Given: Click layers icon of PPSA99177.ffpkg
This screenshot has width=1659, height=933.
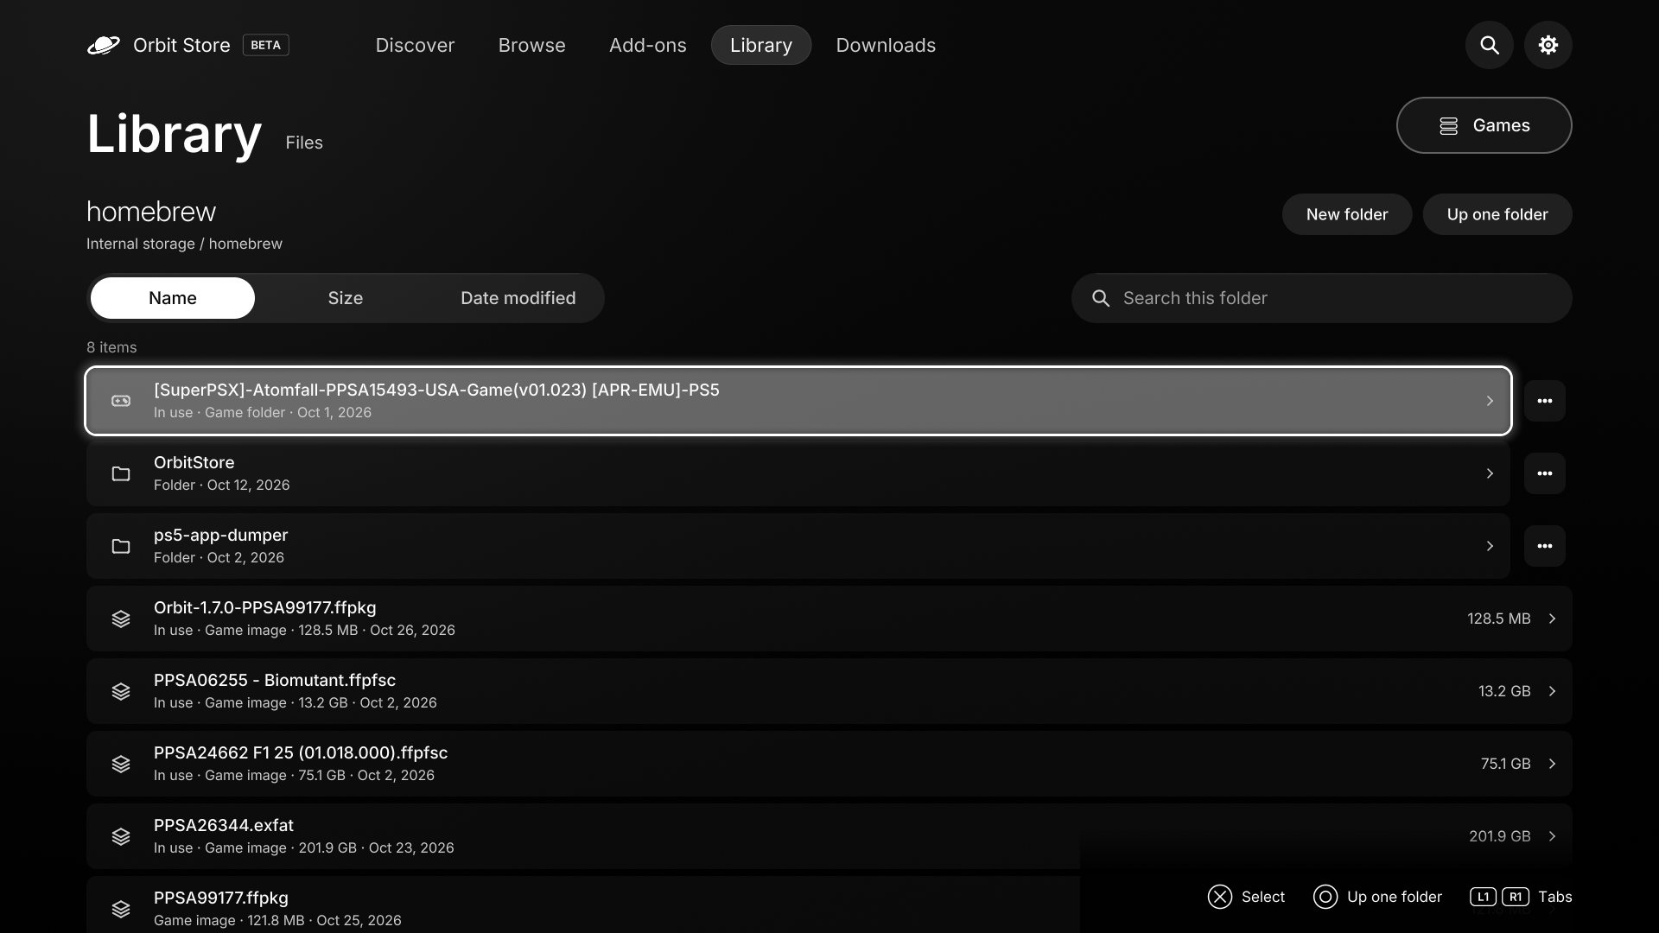Looking at the screenshot, I should point(121,909).
